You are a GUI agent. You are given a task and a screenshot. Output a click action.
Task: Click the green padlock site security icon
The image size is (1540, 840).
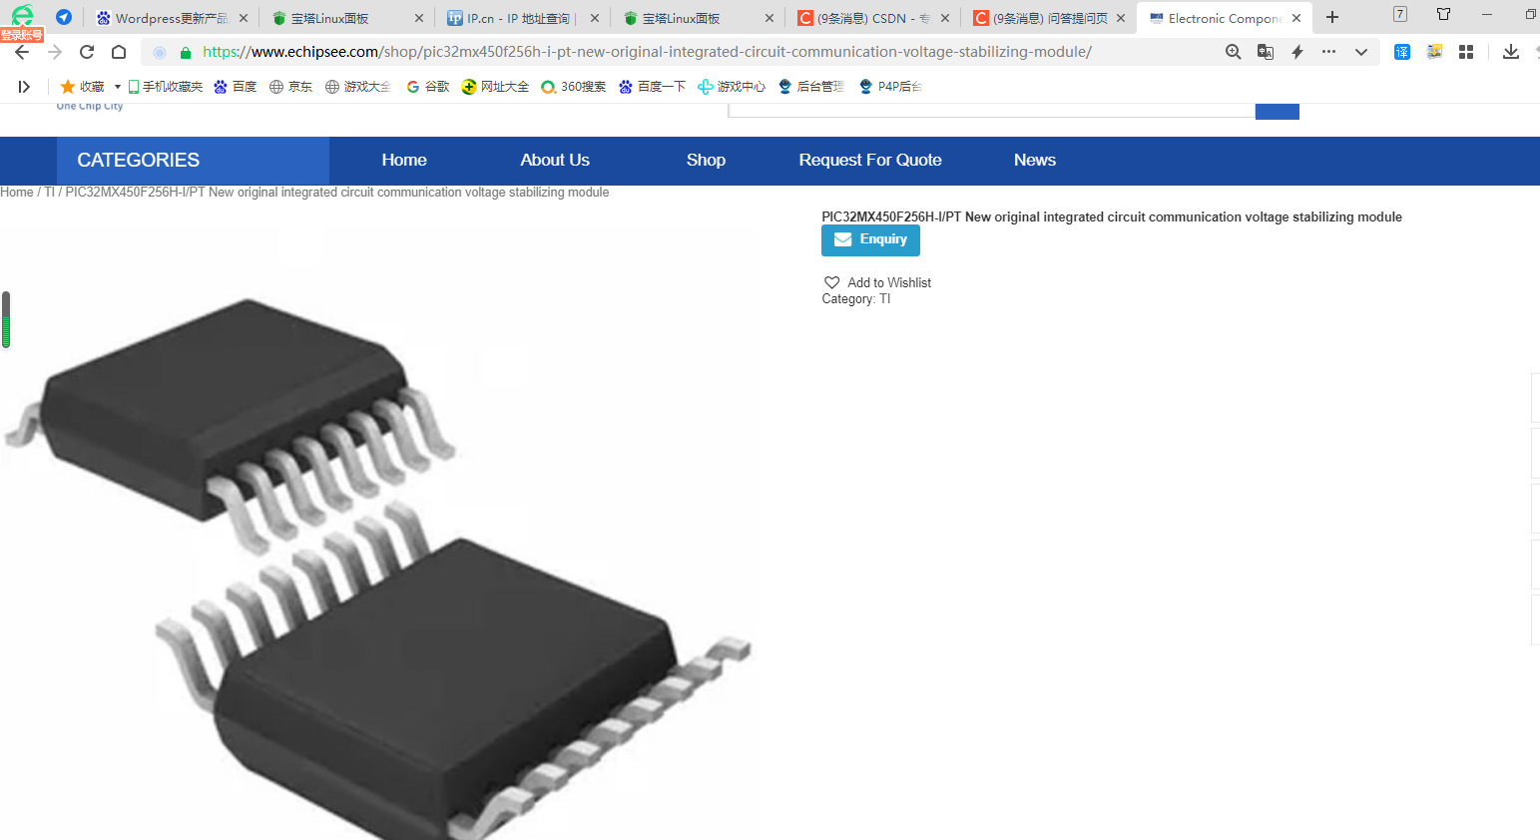(x=186, y=53)
